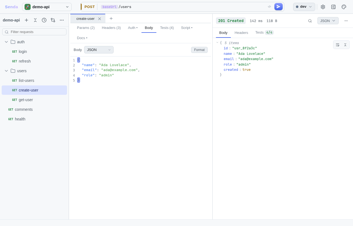The width and height of the screenshot is (353, 226).
Task: Open the login request
Action: tap(34, 52)
